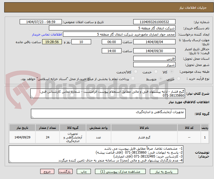This screenshot has height=179, width=214.
Task: Select the 'متوسط' purchase type radio
Action: [x=161, y=79]
